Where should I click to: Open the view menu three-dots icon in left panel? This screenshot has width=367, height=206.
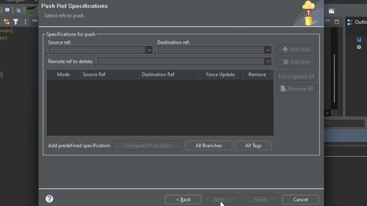25,22
